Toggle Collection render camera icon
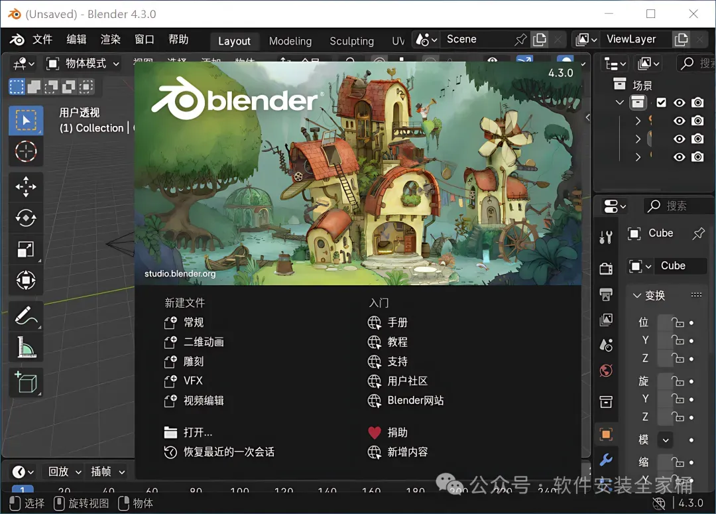 pyautogui.click(x=697, y=102)
